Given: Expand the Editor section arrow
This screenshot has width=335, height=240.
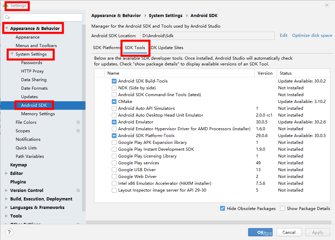Looking at the screenshot, I should [x=6, y=173].
